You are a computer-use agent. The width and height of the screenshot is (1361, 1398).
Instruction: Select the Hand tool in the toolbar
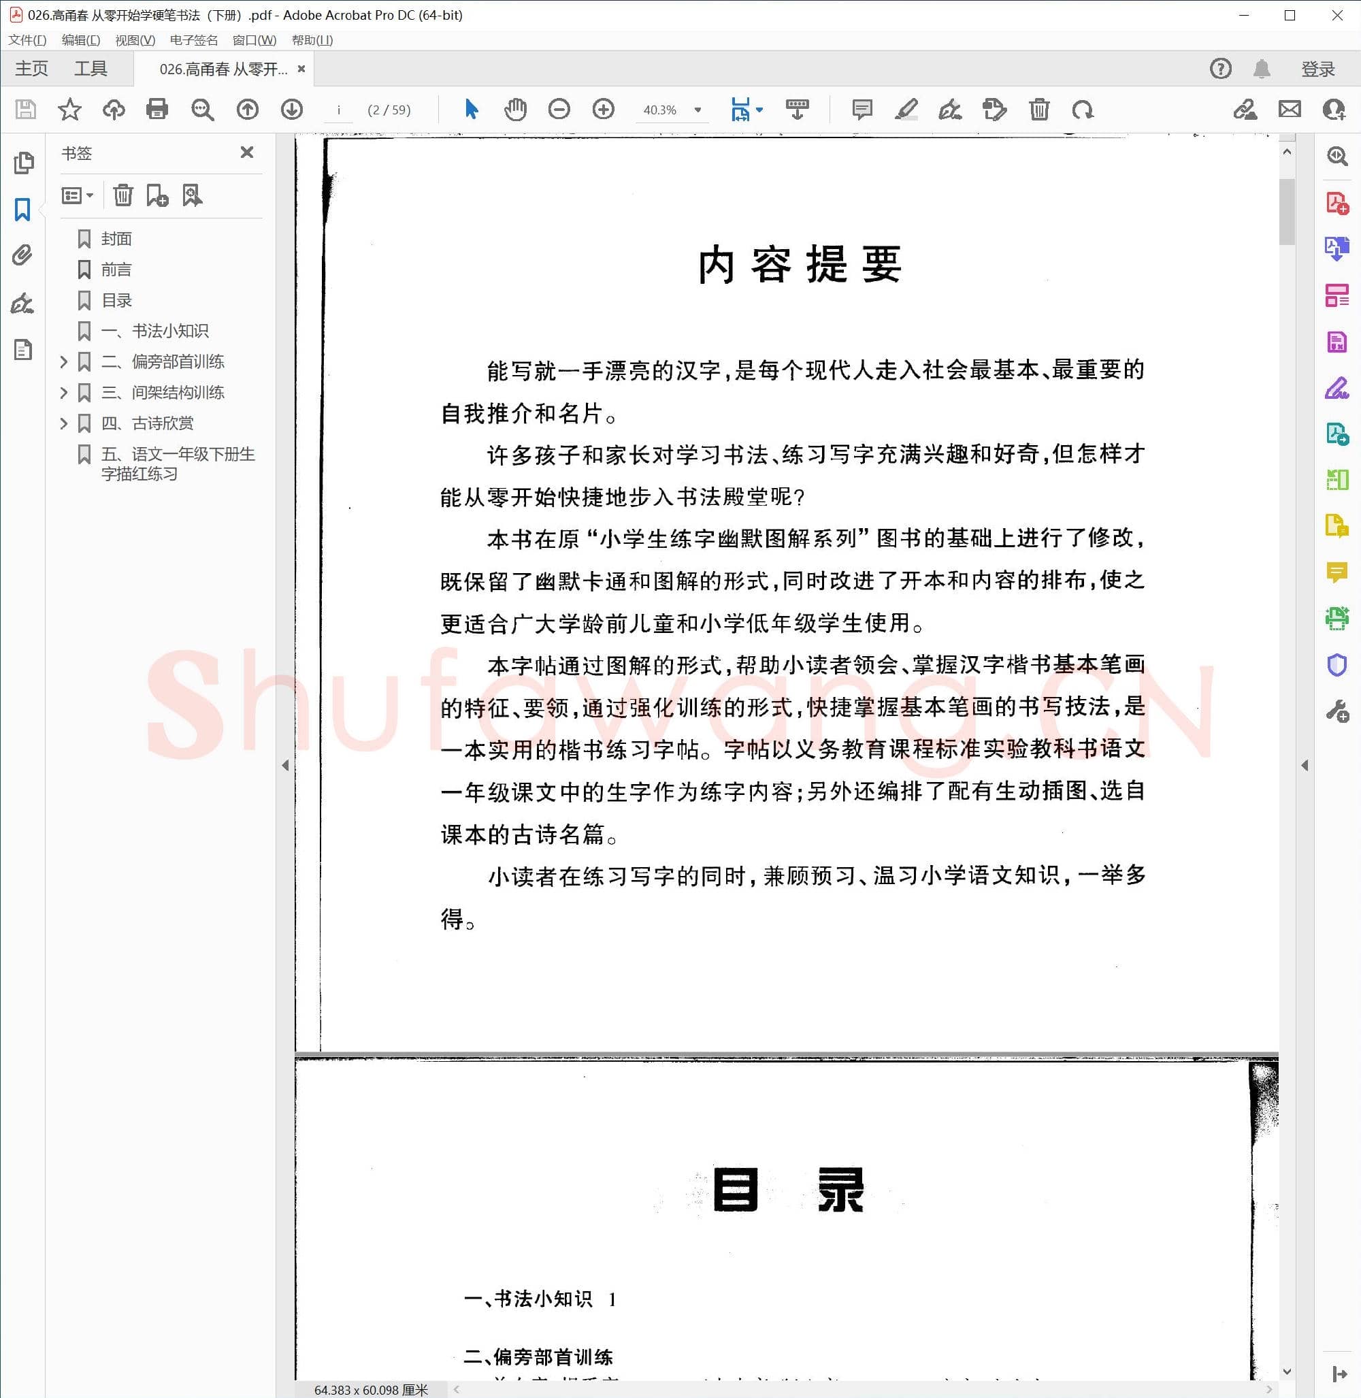click(515, 110)
